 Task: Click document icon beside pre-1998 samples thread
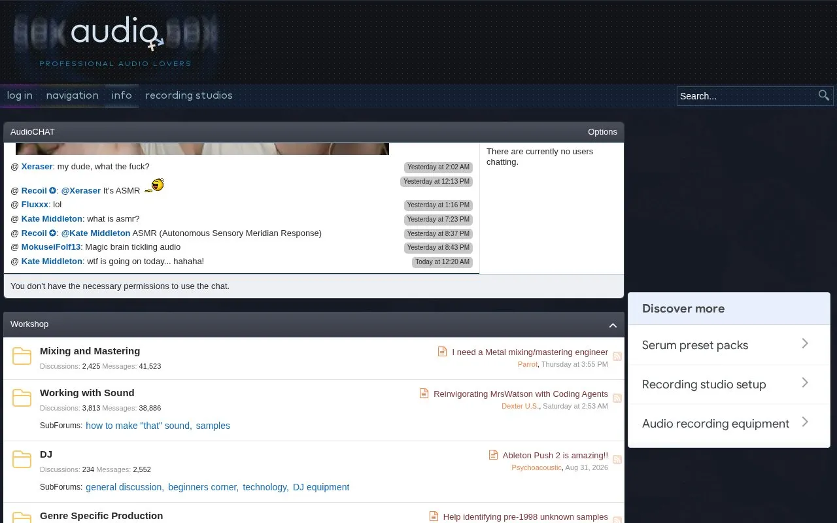coord(434,516)
